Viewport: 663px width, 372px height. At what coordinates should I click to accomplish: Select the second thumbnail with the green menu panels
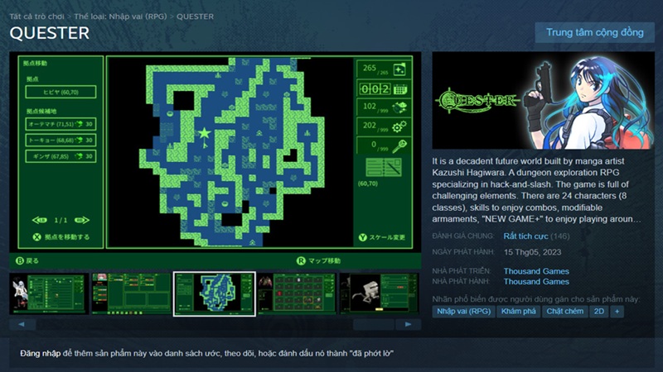pos(132,293)
